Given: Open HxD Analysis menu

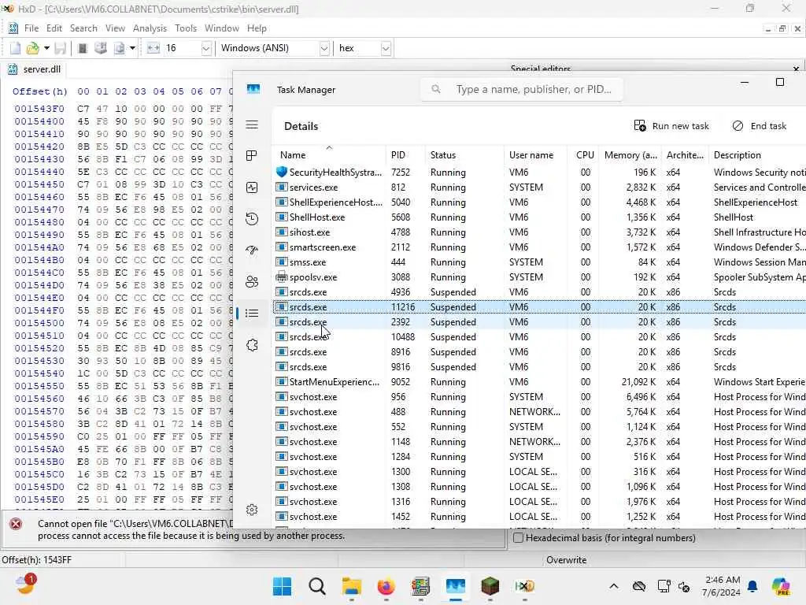Looking at the screenshot, I should 150,28.
